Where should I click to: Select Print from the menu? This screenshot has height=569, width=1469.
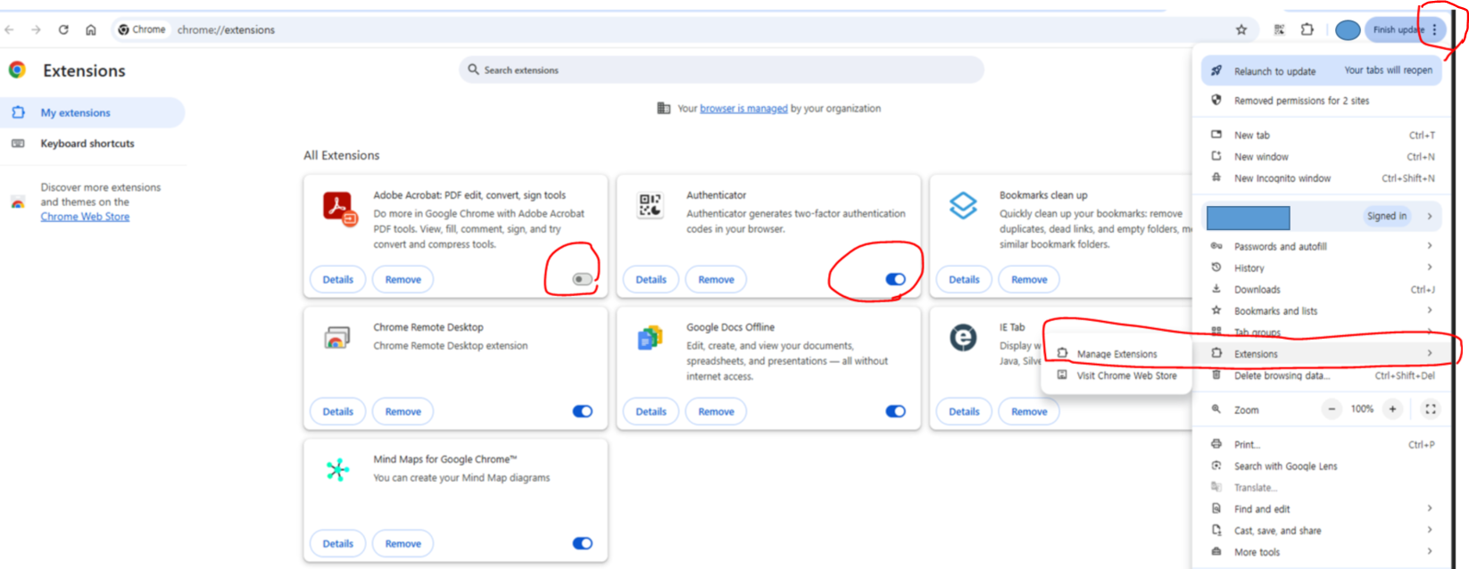1322,444
